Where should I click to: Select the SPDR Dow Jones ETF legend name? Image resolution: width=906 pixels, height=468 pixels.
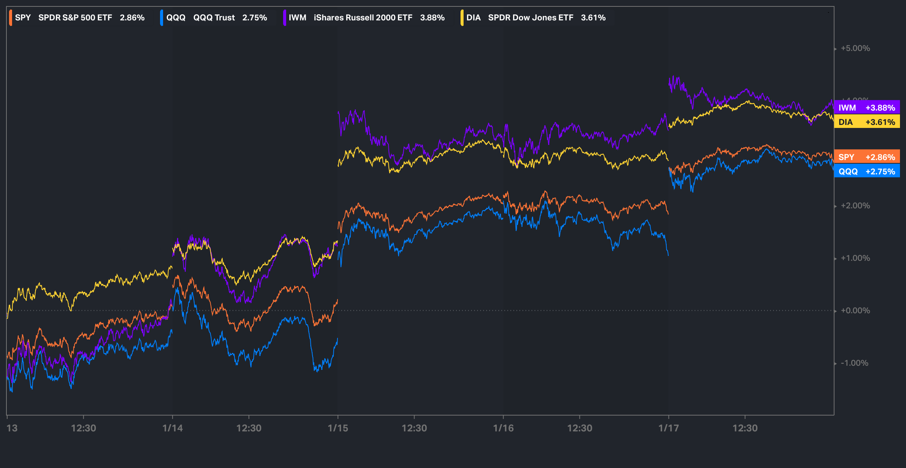pos(530,18)
